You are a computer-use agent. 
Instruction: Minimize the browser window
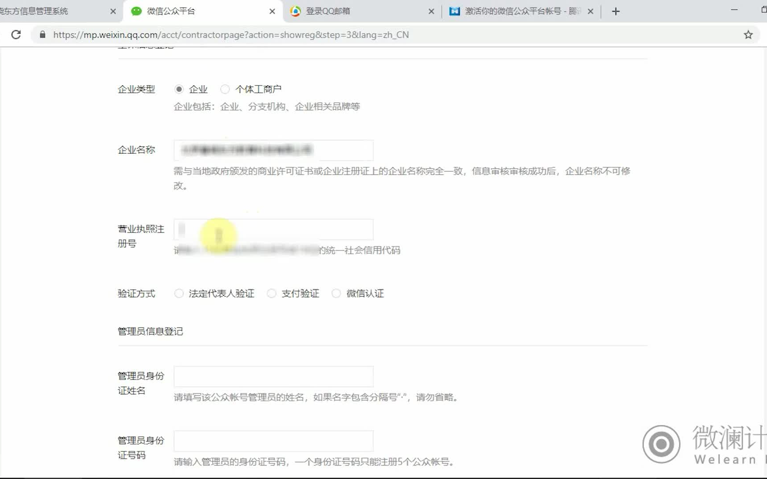coord(734,10)
